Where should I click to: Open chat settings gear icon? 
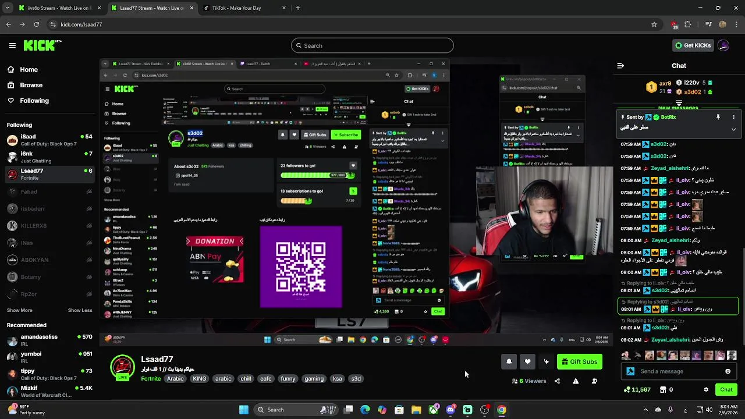pyautogui.click(x=706, y=390)
